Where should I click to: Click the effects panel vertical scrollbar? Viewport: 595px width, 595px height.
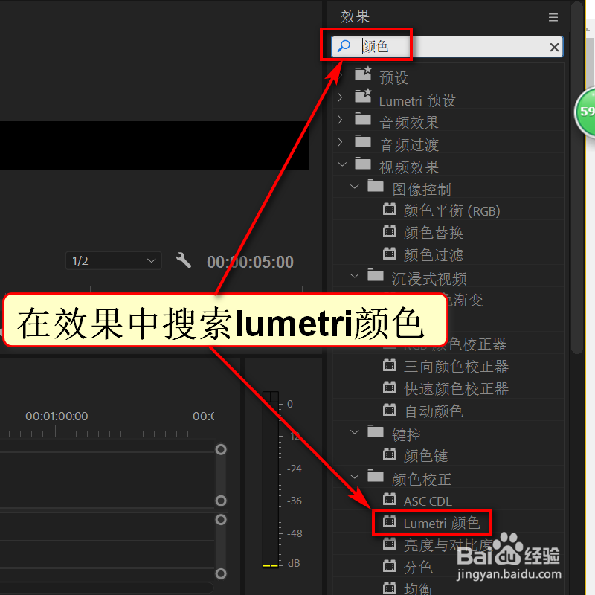pos(577,177)
